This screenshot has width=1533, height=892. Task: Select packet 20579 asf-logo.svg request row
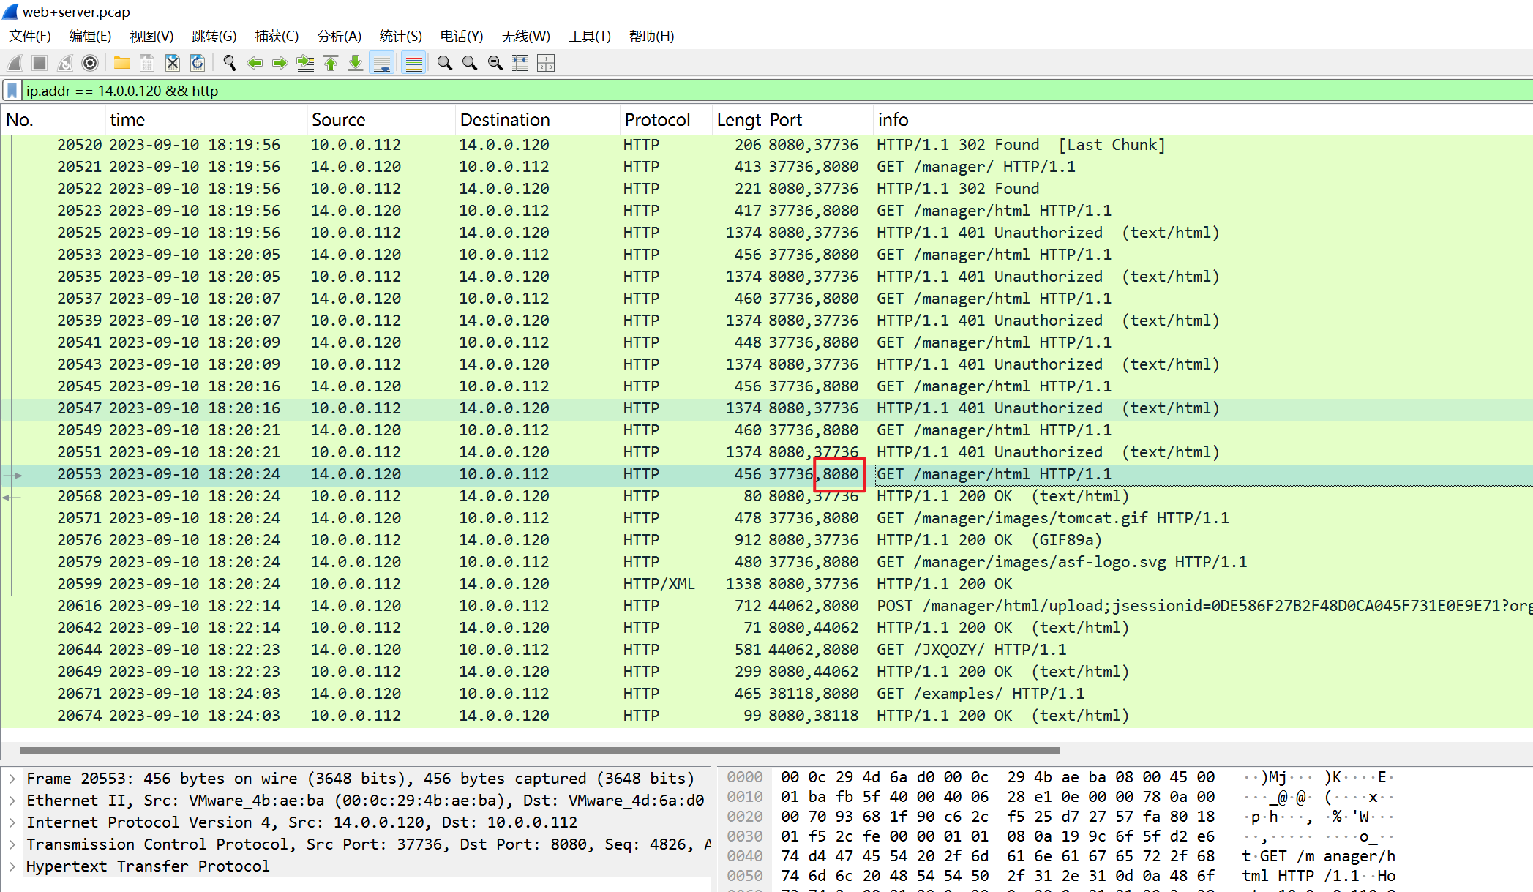tap(766, 562)
